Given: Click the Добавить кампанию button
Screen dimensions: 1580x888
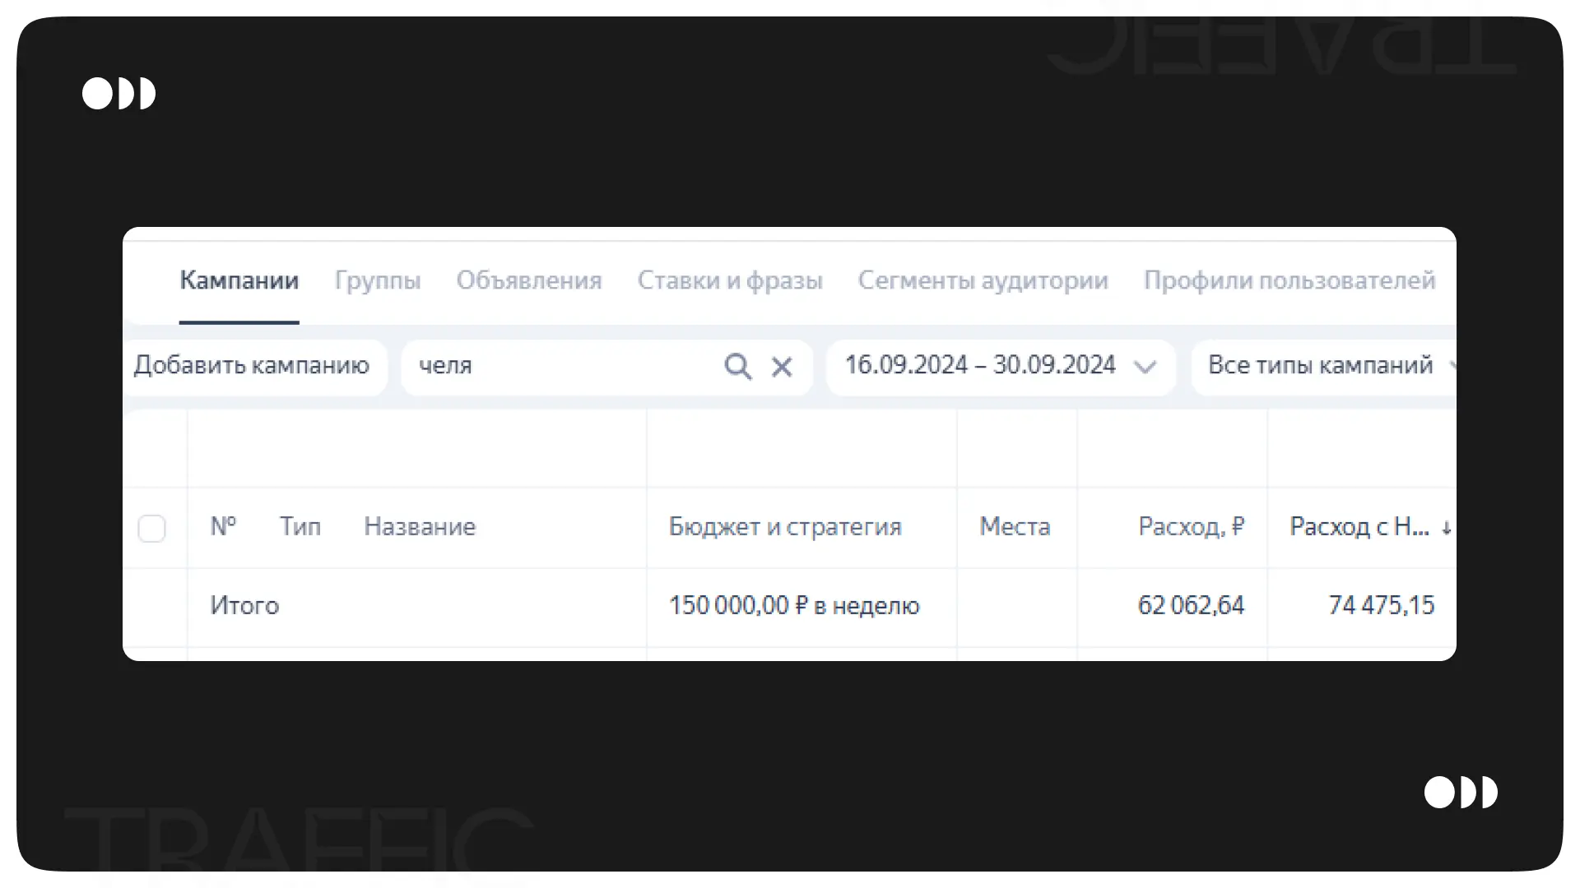Looking at the screenshot, I should coord(252,365).
